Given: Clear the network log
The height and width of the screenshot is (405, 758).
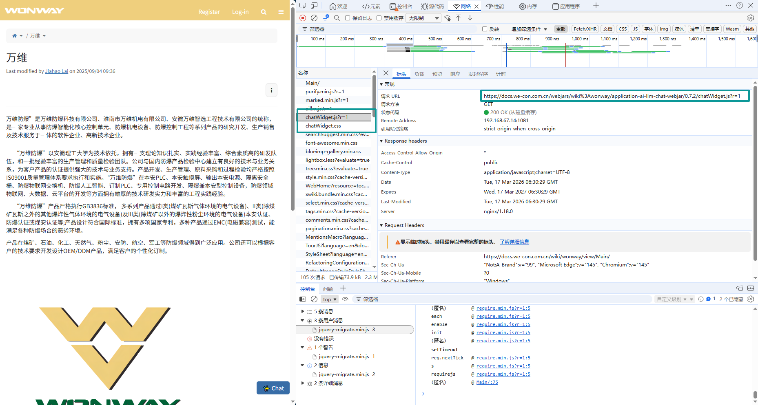Looking at the screenshot, I should pyautogui.click(x=314, y=18).
